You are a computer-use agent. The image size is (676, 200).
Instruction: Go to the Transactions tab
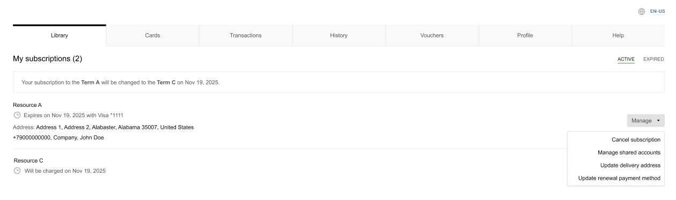(246, 35)
